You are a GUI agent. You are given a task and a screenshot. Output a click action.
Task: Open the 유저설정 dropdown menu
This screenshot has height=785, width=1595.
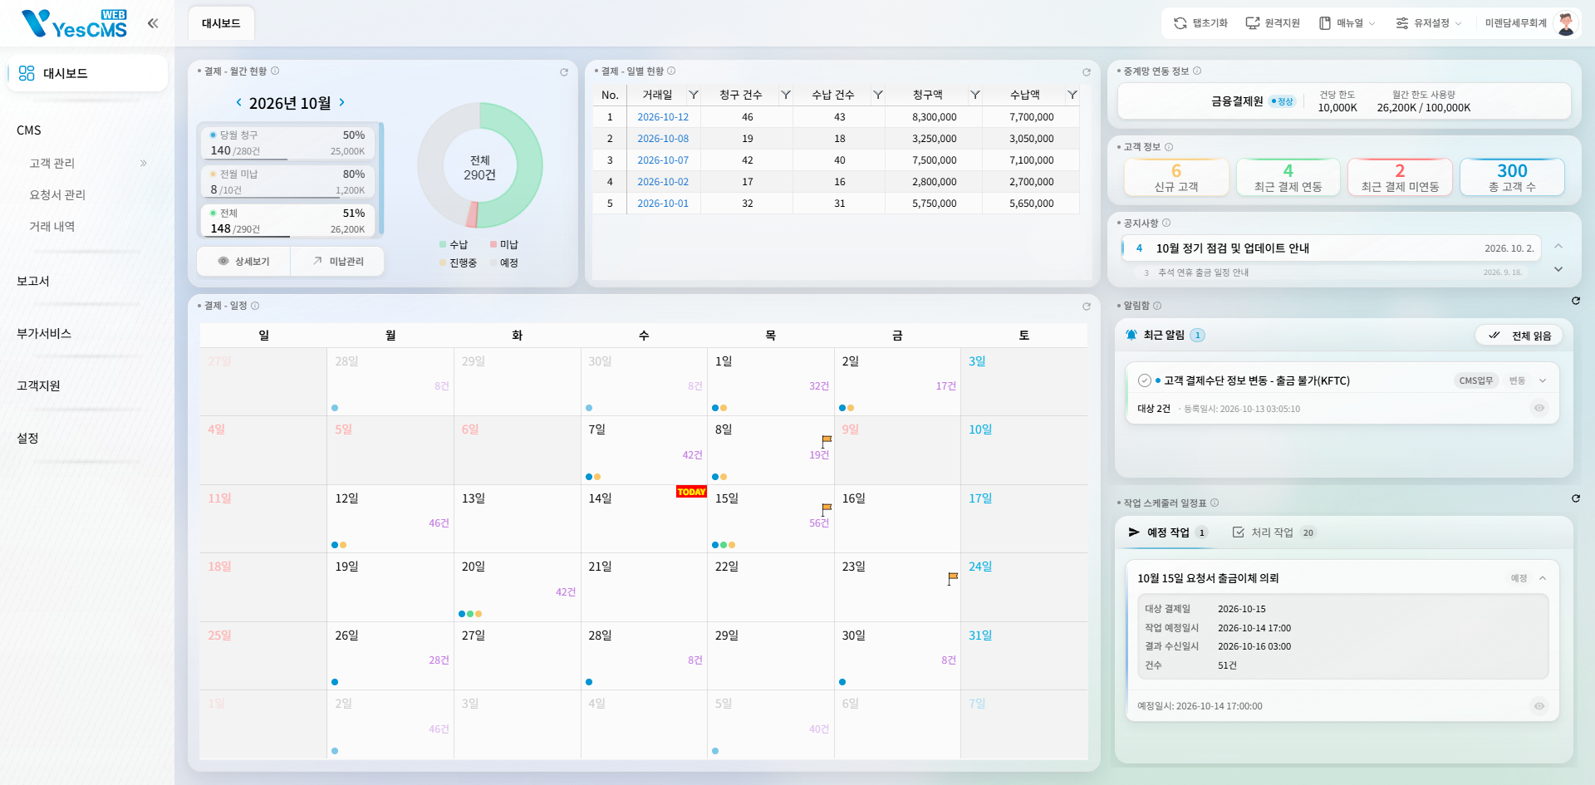(x=1429, y=23)
